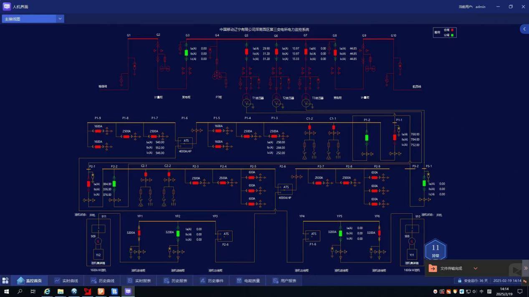This screenshot has width=529, height=297.
Task: Open the 历史曲线 chart icon
Action: click(x=94, y=281)
